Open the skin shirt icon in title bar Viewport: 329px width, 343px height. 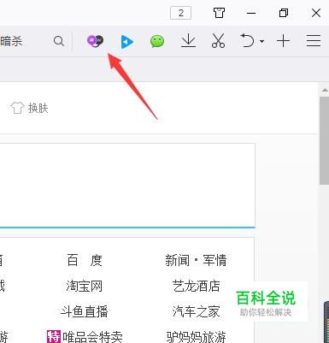219,13
